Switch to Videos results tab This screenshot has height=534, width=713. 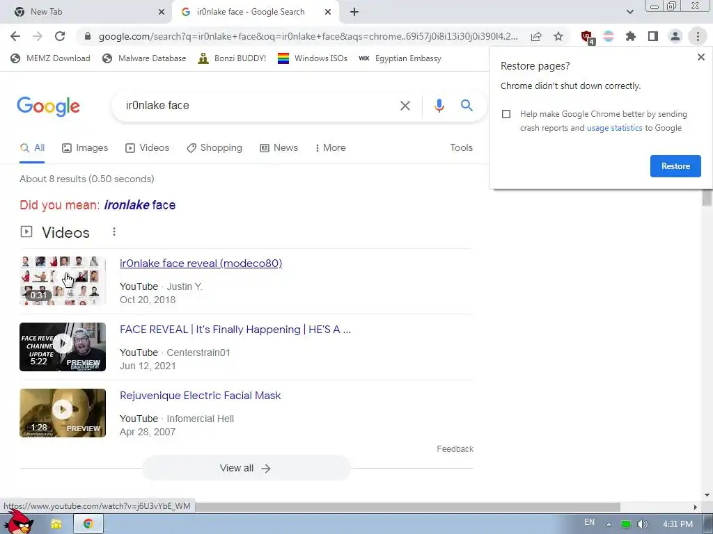[x=148, y=148]
